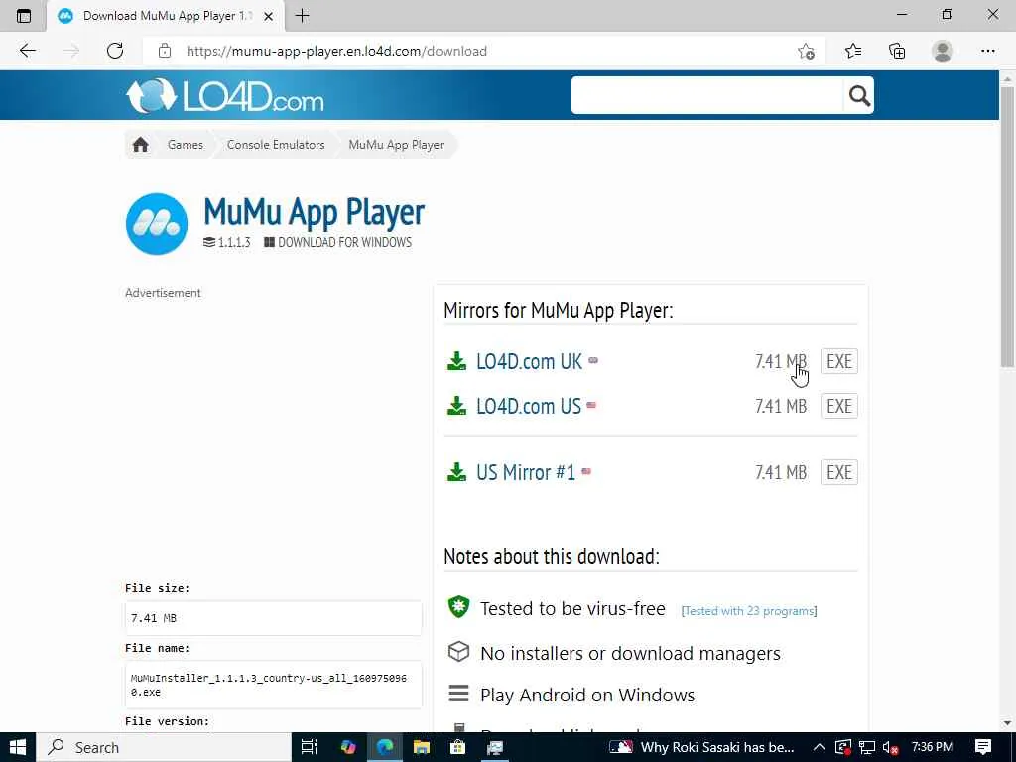
Task: Click the EXE badge on LO4D.com US row
Action: (839, 406)
